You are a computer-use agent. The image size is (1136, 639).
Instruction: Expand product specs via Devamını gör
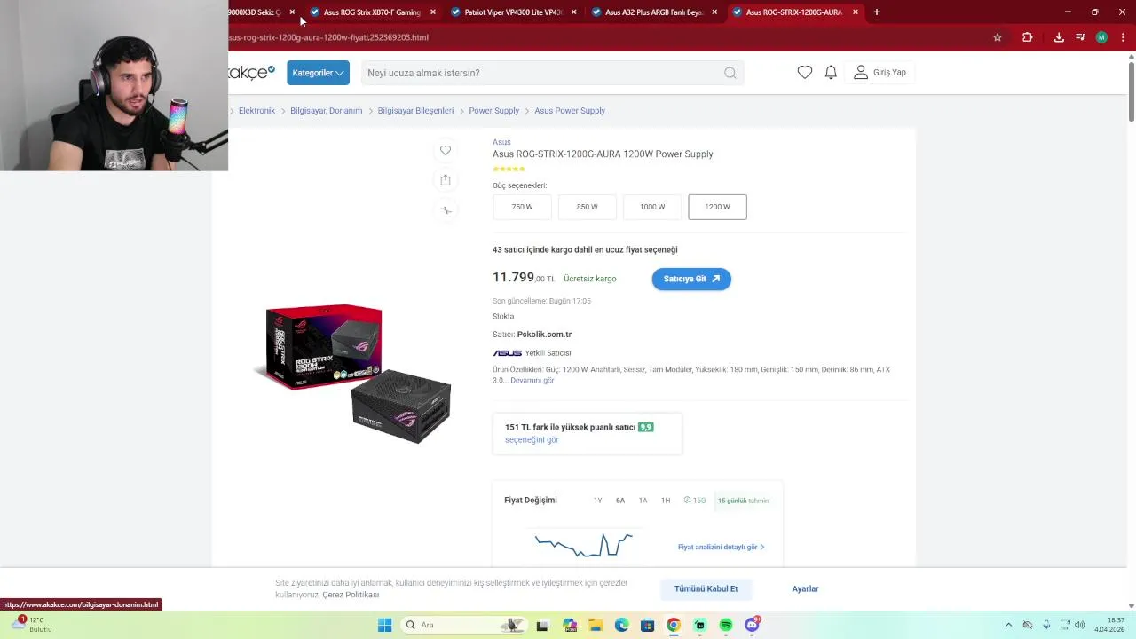click(532, 381)
